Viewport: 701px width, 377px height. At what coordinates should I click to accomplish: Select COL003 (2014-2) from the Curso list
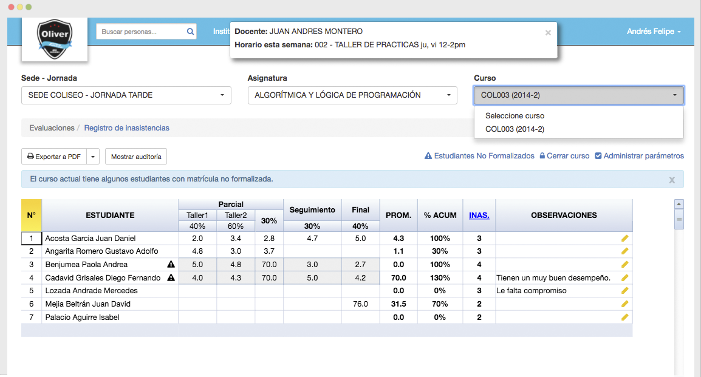515,129
